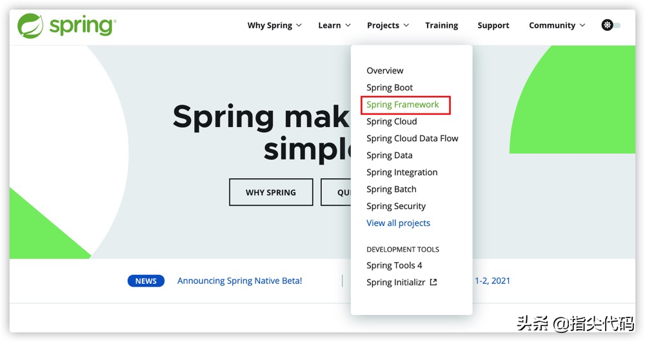Collapse the Projects dropdown chevron

[406, 25]
